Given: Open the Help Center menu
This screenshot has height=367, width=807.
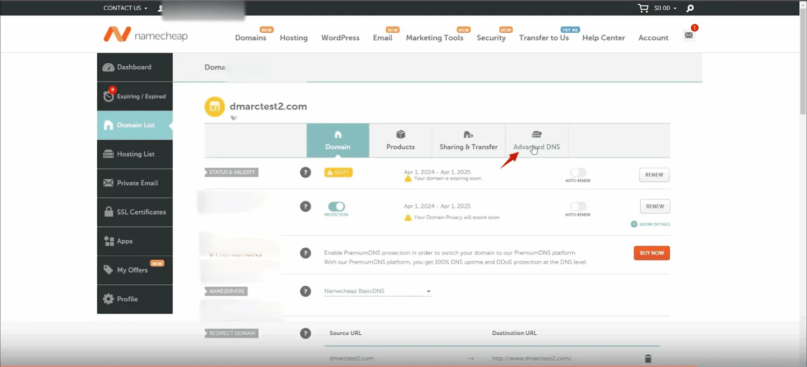Looking at the screenshot, I should click(x=604, y=38).
